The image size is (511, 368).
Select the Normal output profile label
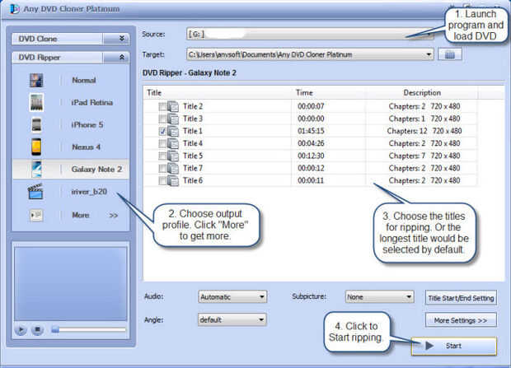[84, 80]
